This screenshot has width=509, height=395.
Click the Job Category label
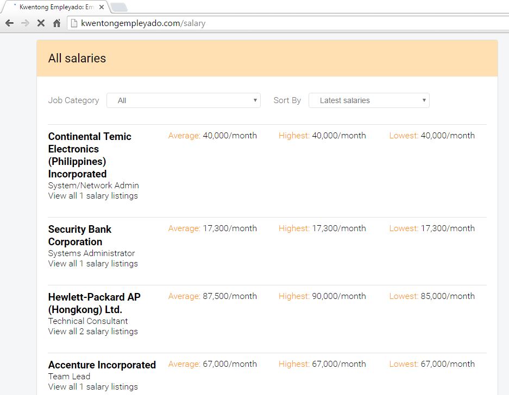click(73, 100)
